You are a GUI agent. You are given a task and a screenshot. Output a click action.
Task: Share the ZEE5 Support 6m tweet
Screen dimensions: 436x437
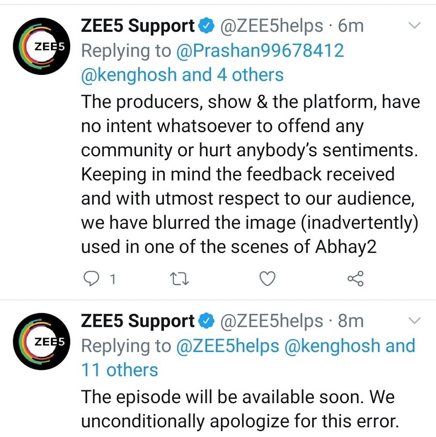pos(355,278)
